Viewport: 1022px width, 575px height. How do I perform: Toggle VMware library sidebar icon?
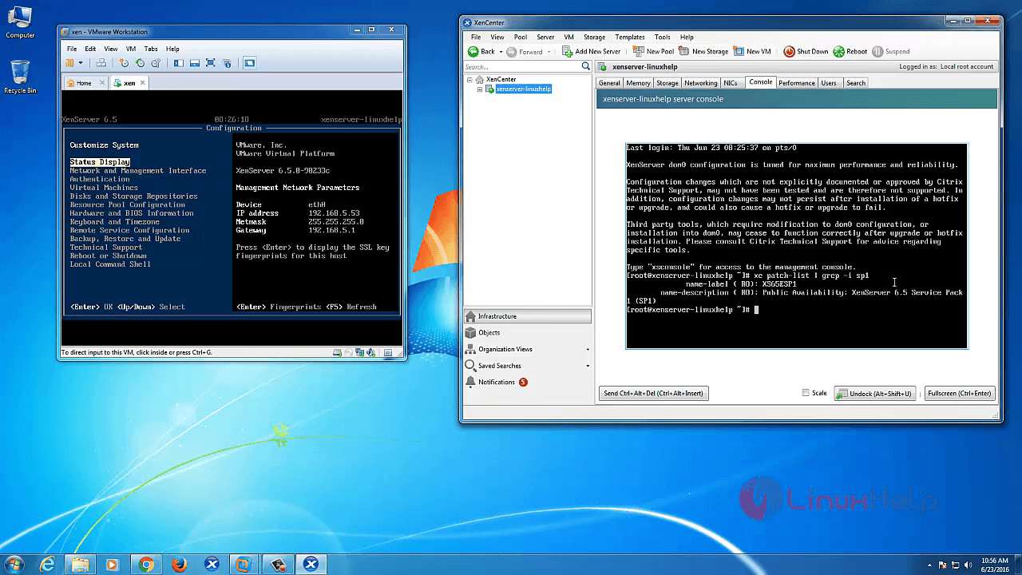(179, 62)
